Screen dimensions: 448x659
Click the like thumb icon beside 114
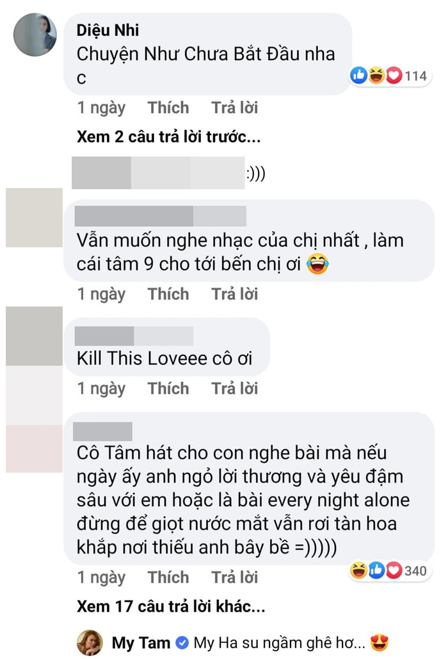tap(359, 76)
